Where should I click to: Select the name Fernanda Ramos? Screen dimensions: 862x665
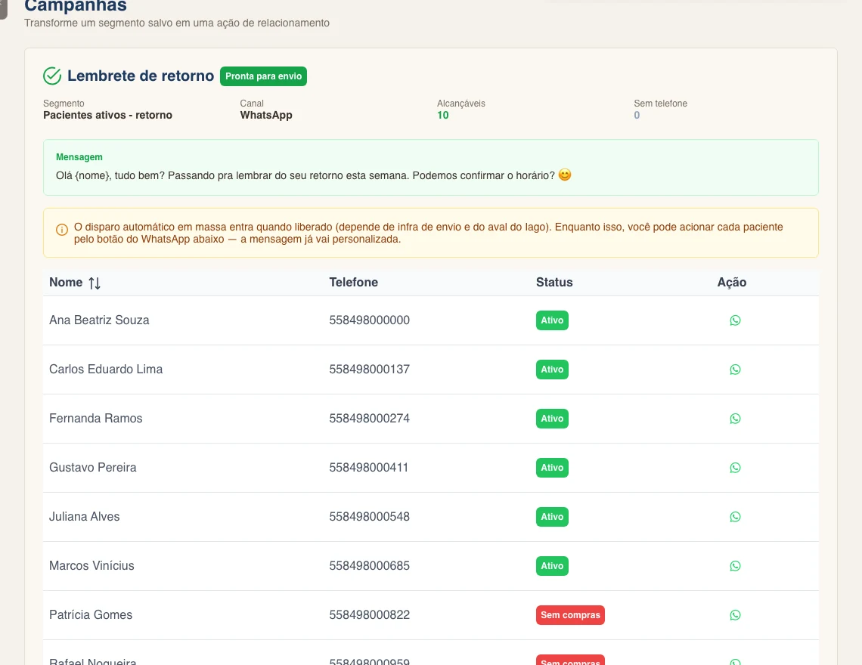96,418
